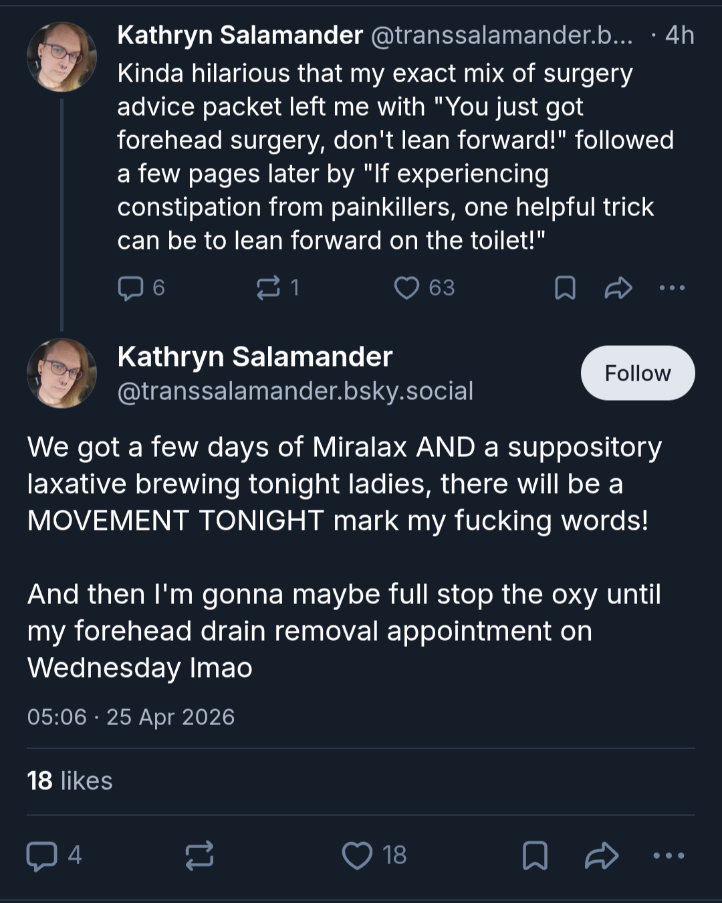Like the parent post with 63 likes
722x903 pixels.
424,288
